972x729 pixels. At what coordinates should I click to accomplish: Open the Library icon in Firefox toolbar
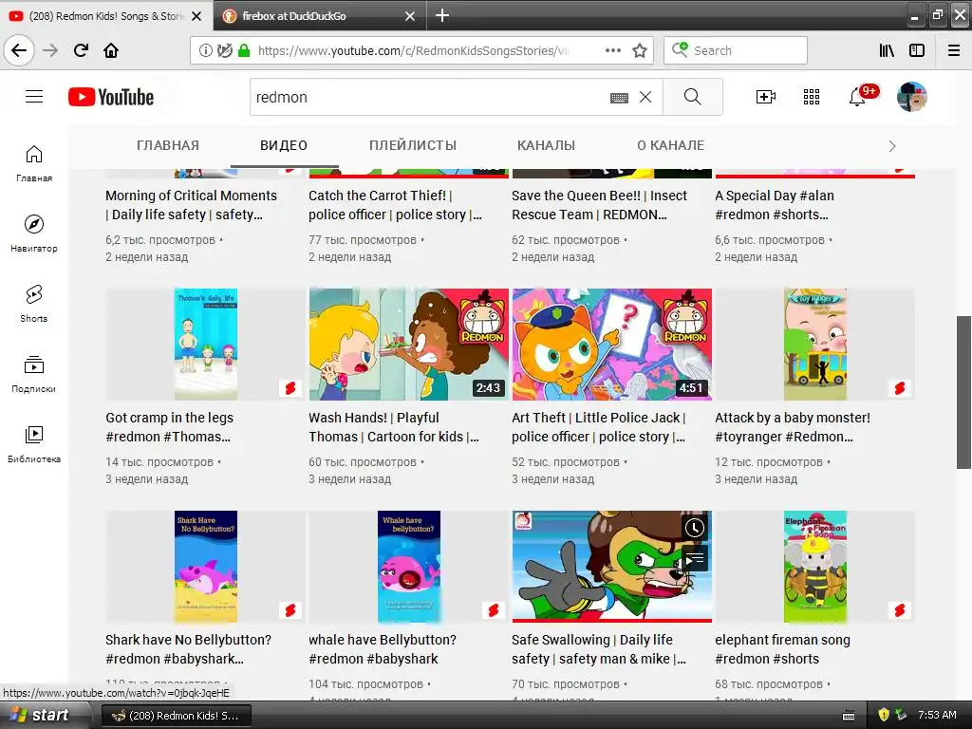[x=887, y=50]
